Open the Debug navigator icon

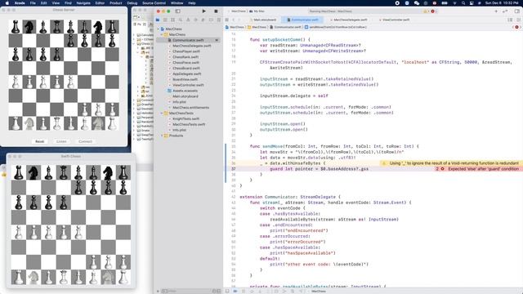coord(203,20)
